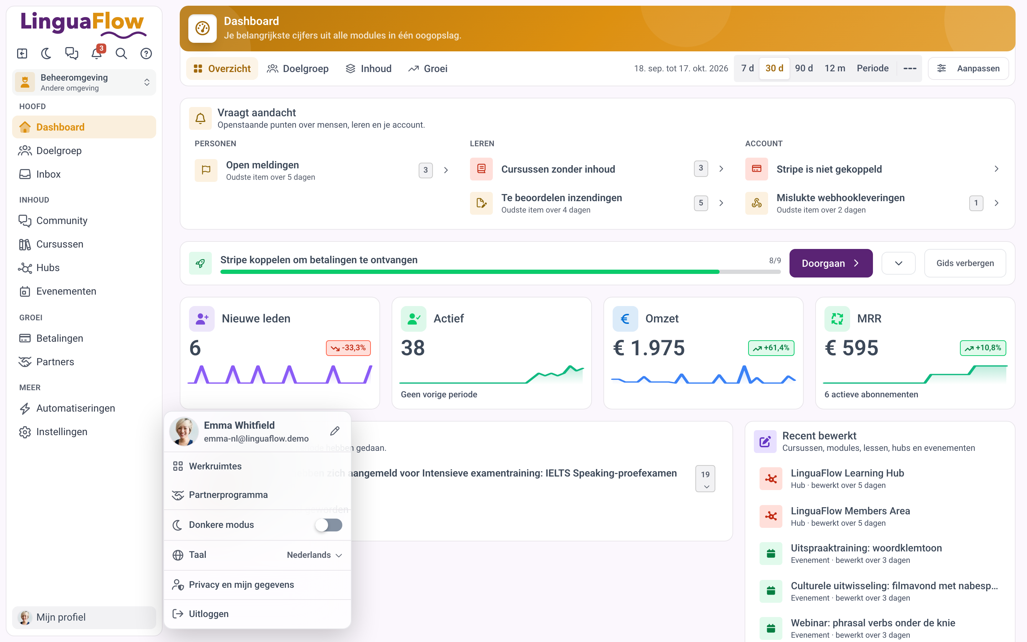This screenshot has width=1027, height=642.
Task: Open the Cursussen sidebar item
Action: pos(84,244)
